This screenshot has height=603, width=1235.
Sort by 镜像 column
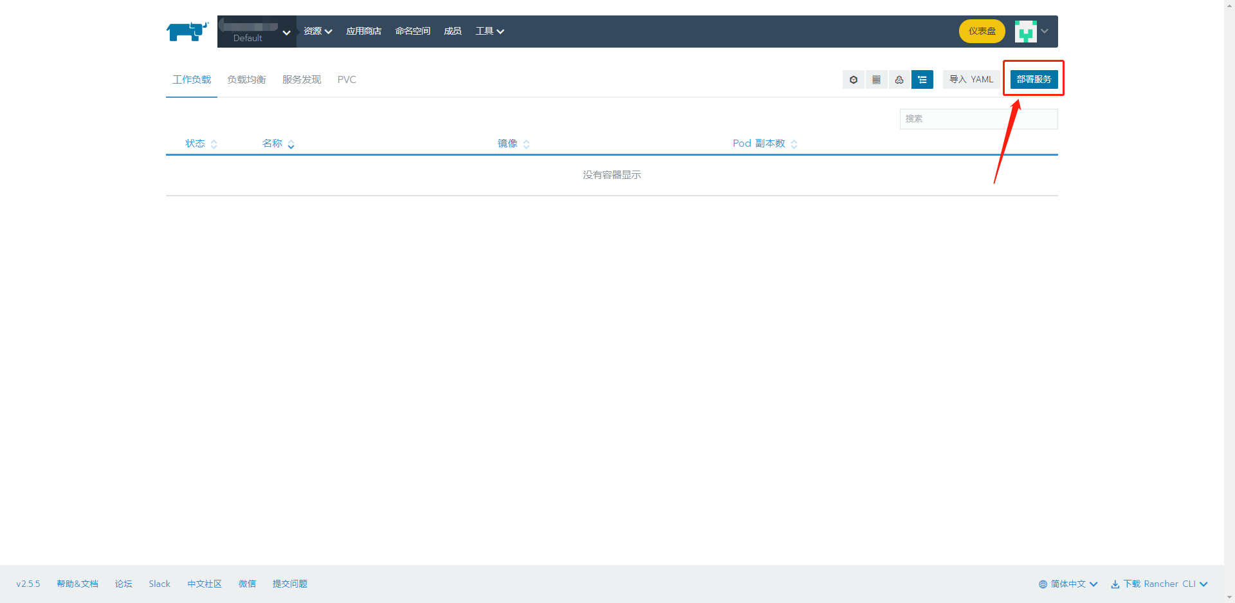click(x=513, y=144)
